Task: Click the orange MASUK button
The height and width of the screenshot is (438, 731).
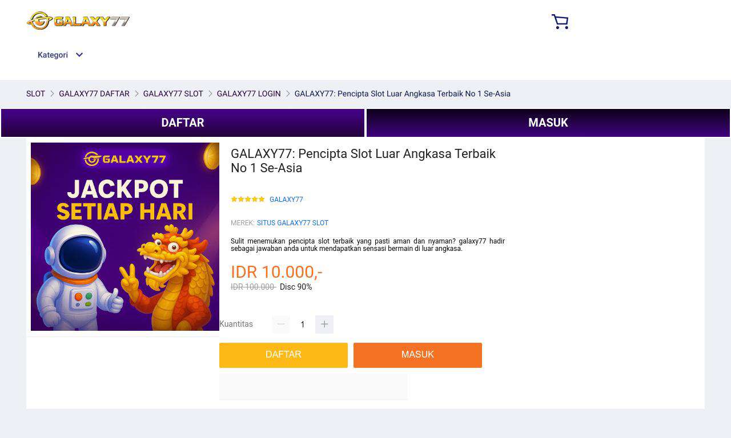Action: [x=417, y=355]
